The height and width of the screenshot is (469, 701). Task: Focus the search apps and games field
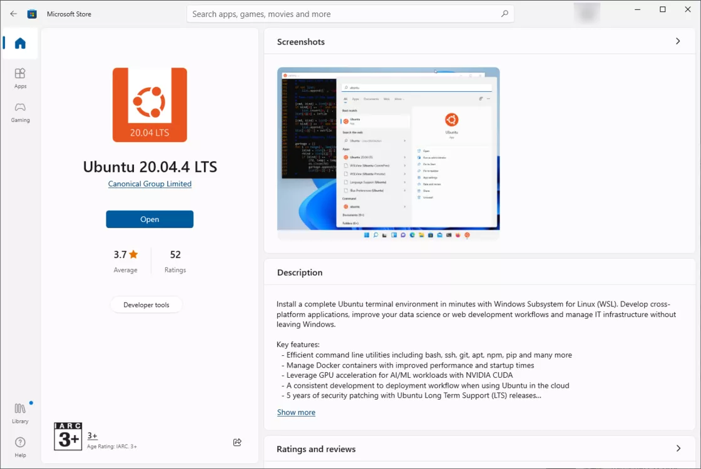click(350, 14)
